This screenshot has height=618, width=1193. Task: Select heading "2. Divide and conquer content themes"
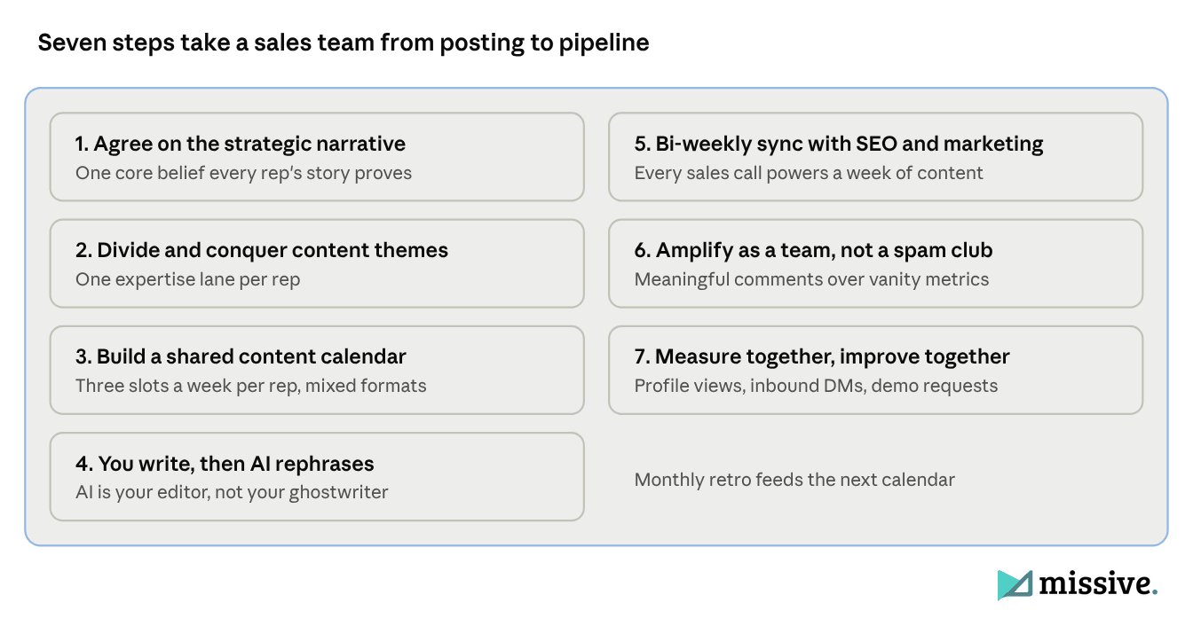[262, 250]
